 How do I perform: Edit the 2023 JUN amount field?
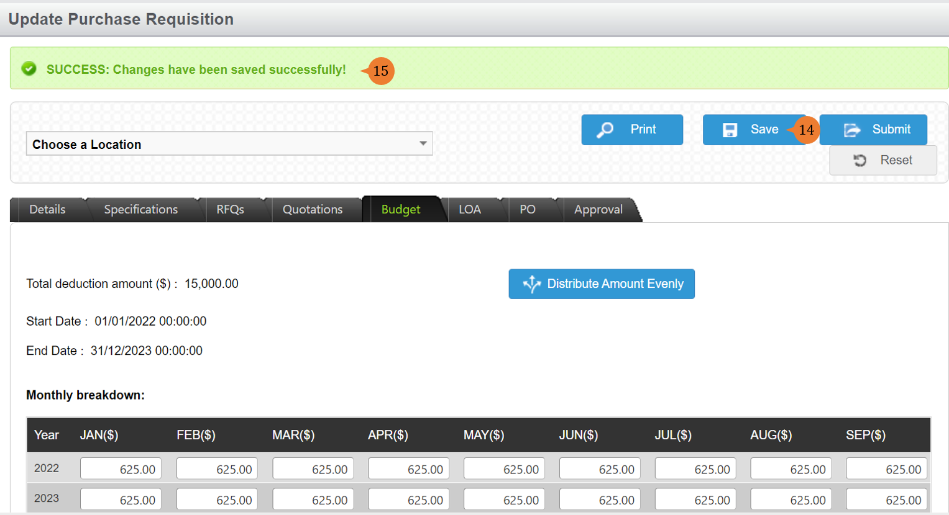click(x=600, y=499)
